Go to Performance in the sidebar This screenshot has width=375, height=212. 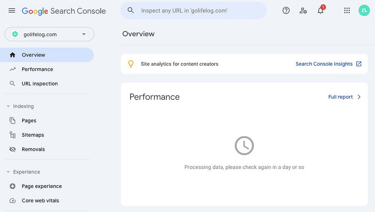37,69
